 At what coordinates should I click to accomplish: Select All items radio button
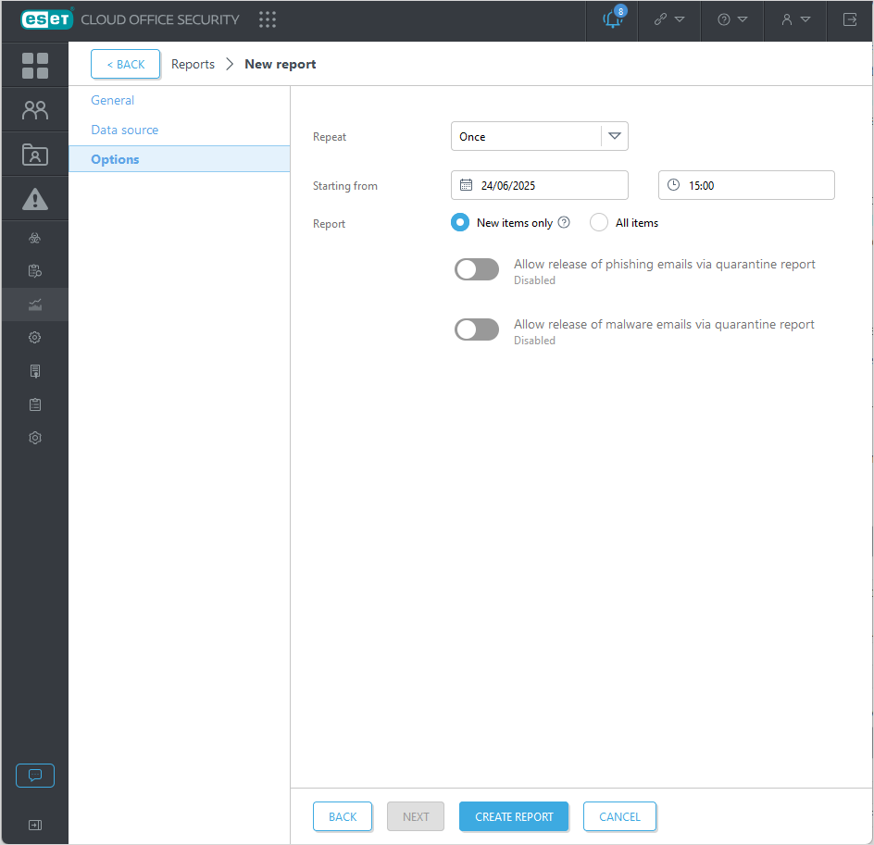pyautogui.click(x=599, y=222)
